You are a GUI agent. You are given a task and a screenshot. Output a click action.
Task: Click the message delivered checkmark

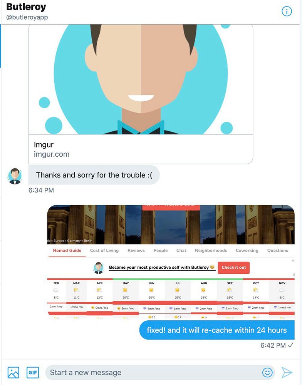(x=291, y=345)
